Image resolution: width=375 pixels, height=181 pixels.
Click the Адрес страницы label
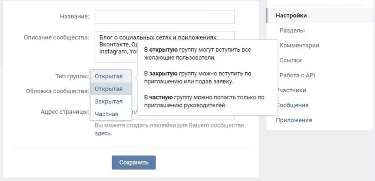[65, 112]
